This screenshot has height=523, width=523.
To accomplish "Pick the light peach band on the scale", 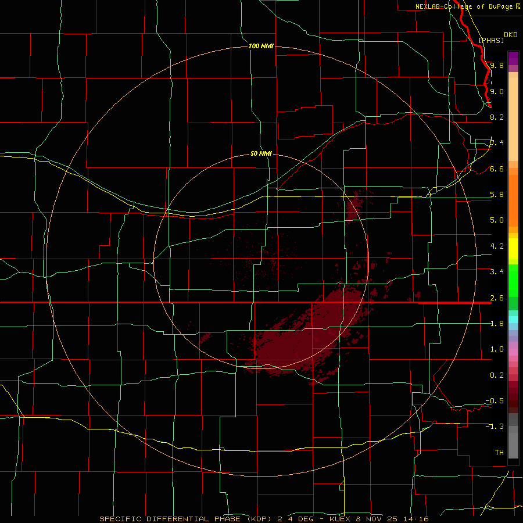I will coord(513,120).
